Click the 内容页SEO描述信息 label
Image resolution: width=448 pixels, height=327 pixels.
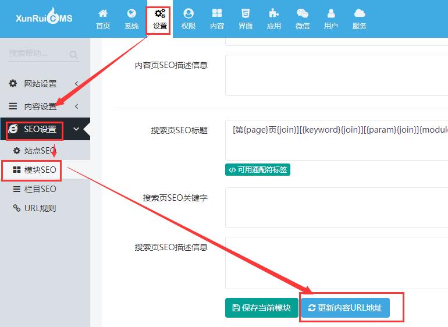coord(171,65)
